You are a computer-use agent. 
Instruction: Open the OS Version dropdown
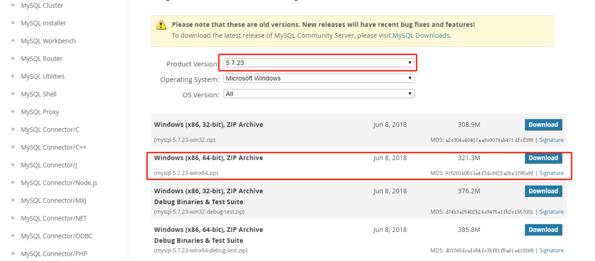[318, 94]
